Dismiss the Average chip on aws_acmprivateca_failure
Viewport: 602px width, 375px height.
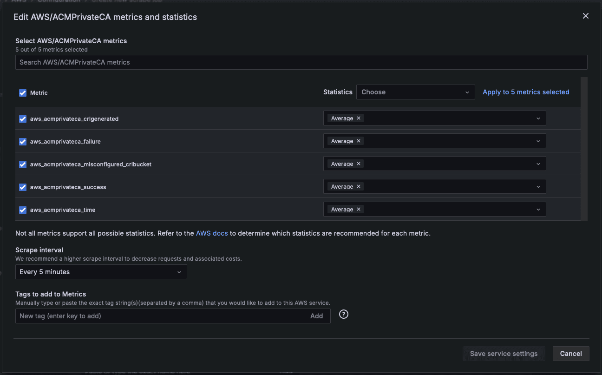coord(358,141)
